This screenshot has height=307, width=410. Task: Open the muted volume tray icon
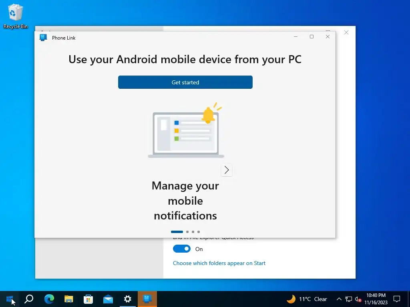click(358, 299)
